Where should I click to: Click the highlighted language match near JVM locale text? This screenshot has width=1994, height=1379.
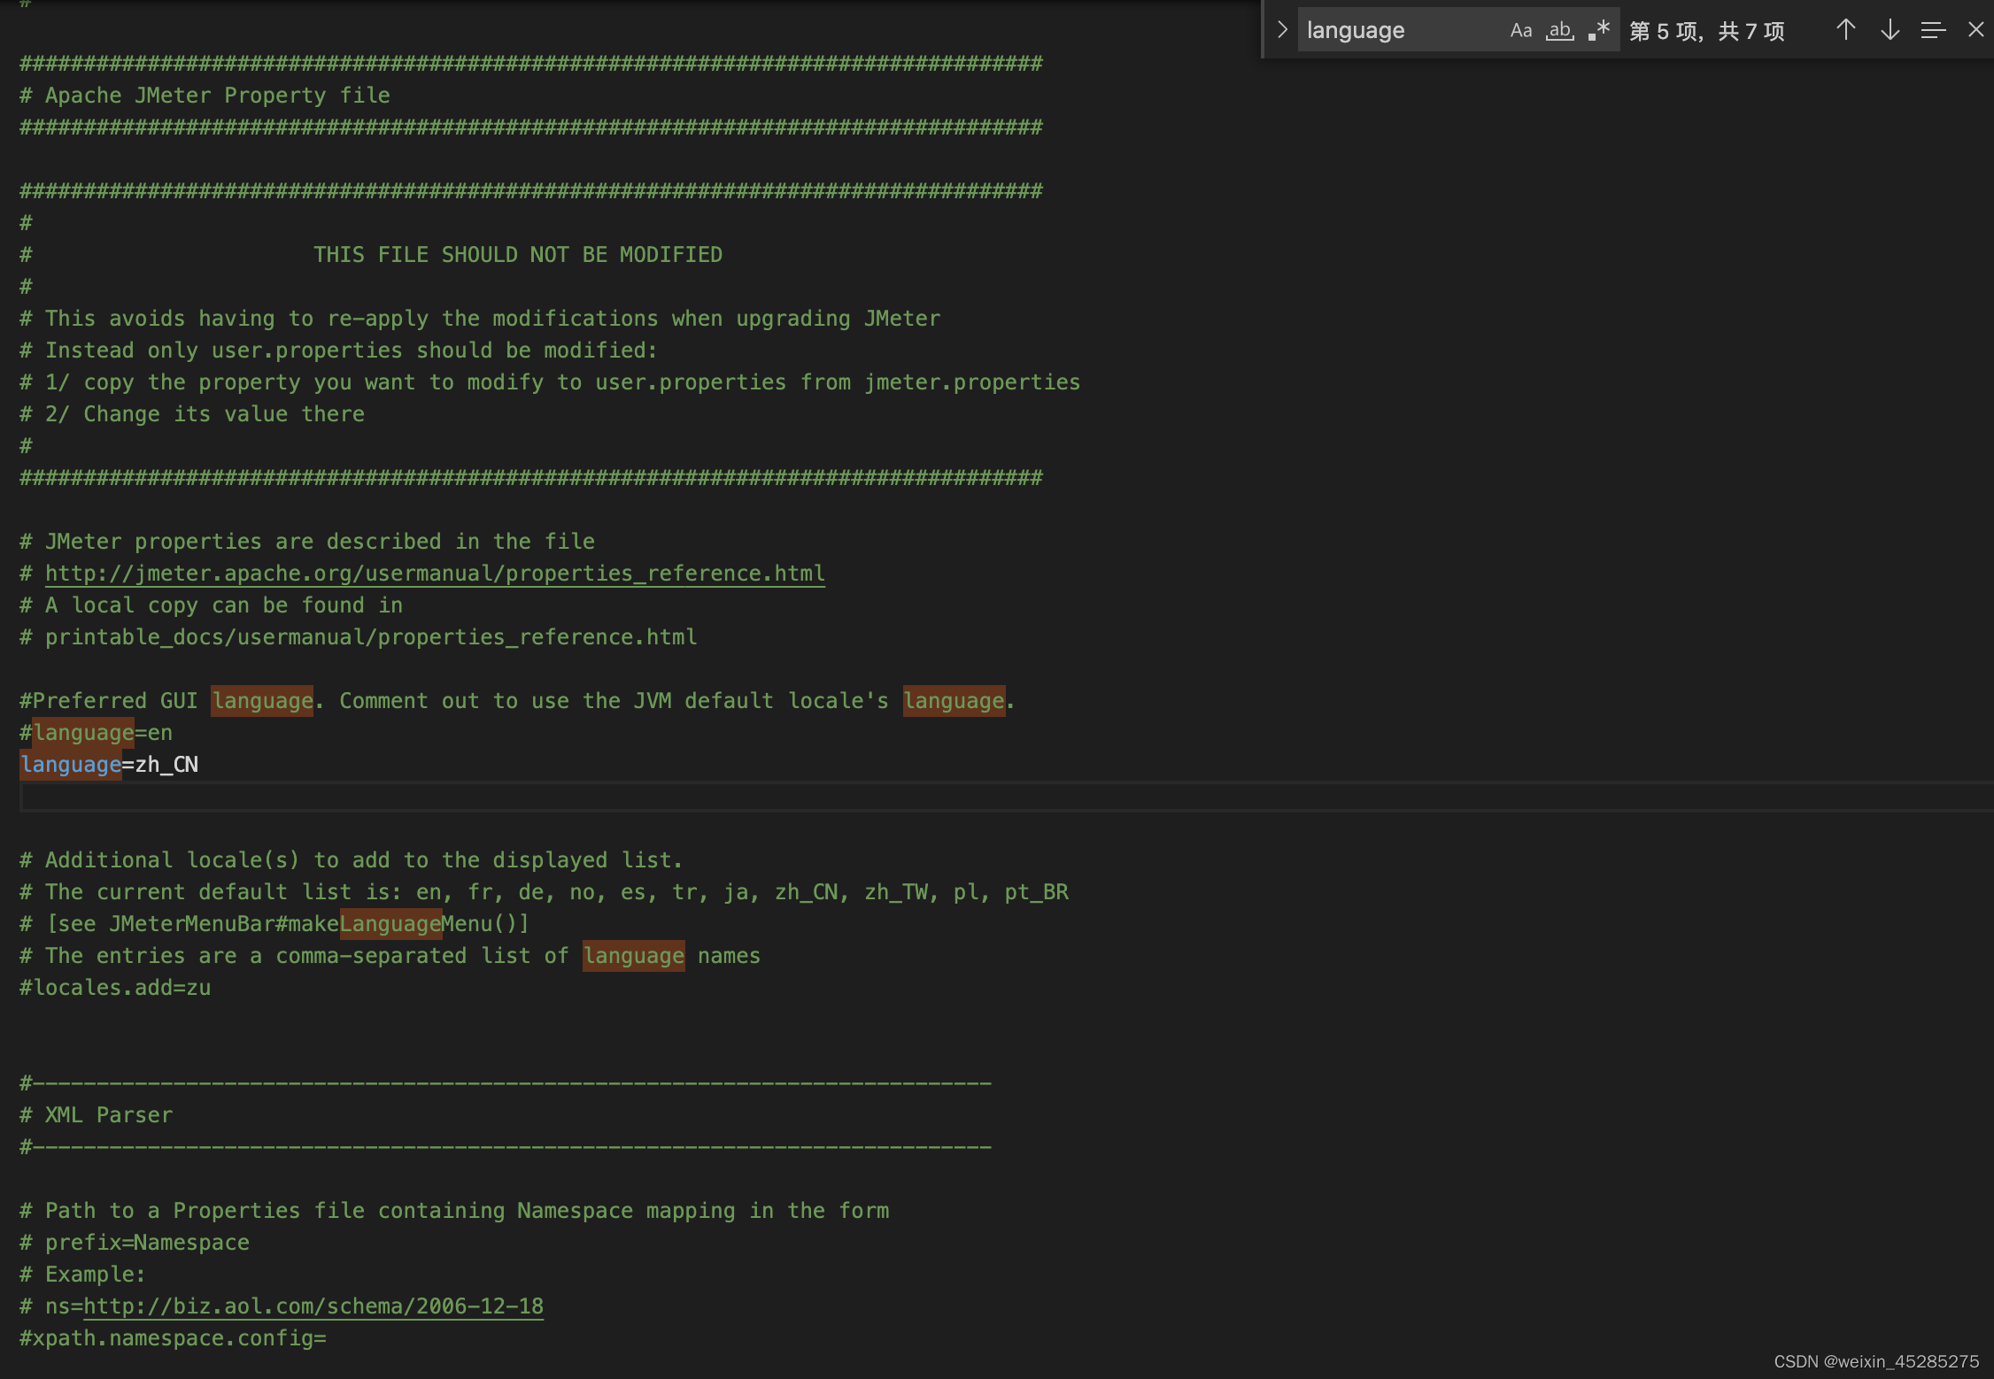point(954,700)
